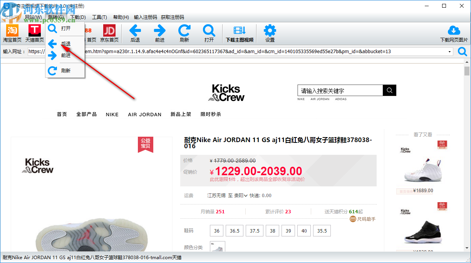Click the magnifier icon beside the URL bar
Screen dimensions: 471x263
point(462,51)
